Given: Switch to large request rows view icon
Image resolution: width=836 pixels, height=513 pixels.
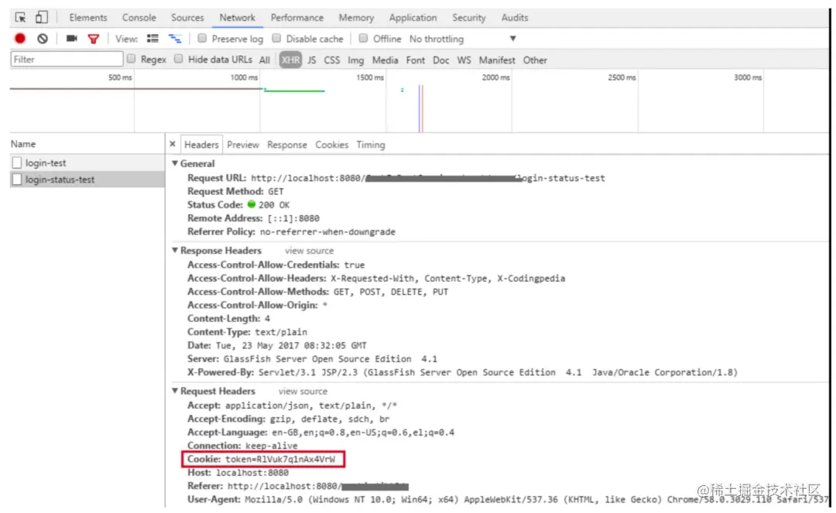Looking at the screenshot, I should click(153, 39).
